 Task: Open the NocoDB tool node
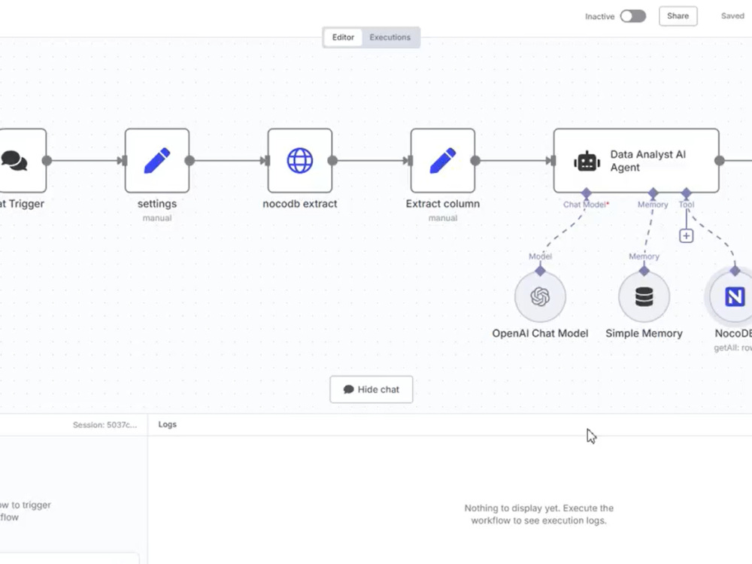(x=734, y=296)
